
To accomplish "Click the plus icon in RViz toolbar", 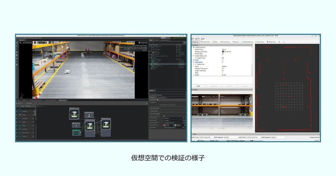I will 279,42.
